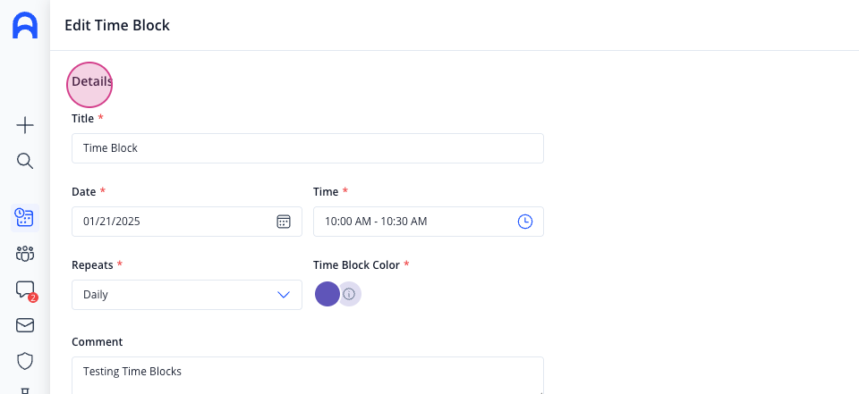Open search with the magnifier icon
The image size is (859, 394).
pyautogui.click(x=25, y=161)
